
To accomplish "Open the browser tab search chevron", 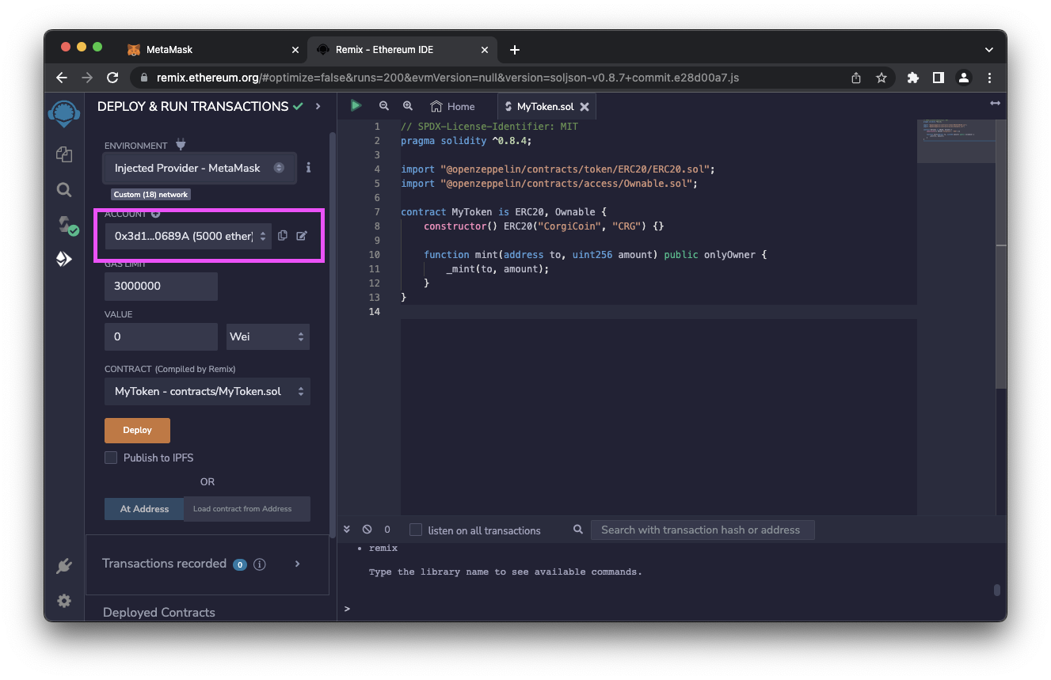I will (x=988, y=50).
